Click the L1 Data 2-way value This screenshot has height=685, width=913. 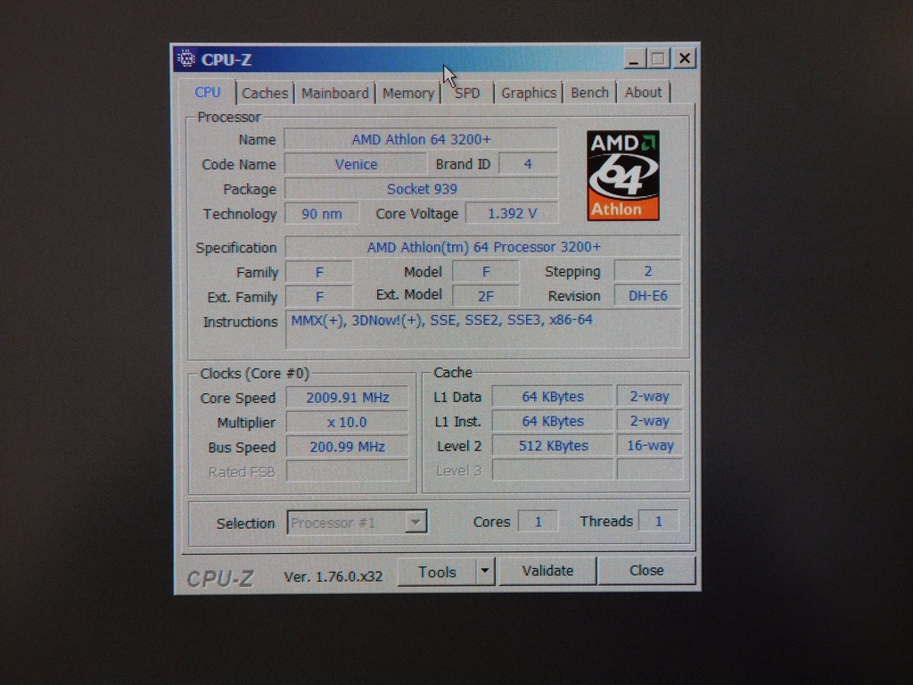650,396
